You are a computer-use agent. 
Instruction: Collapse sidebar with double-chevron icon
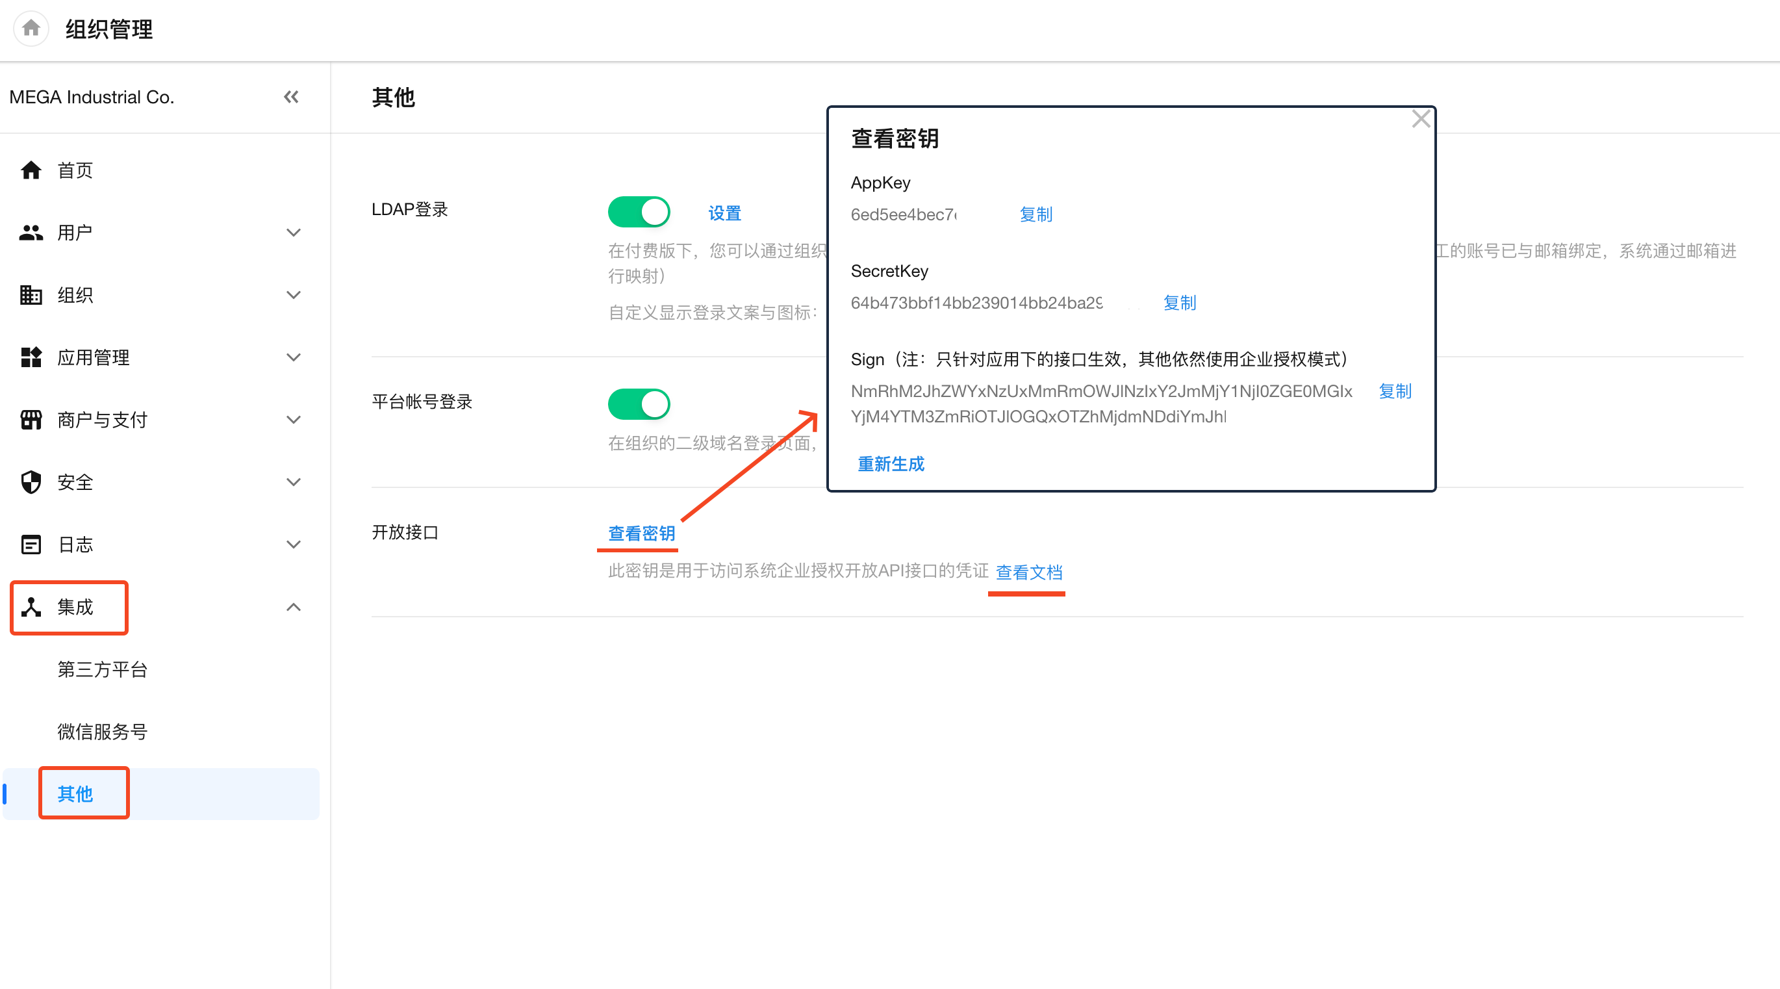pyautogui.click(x=291, y=97)
